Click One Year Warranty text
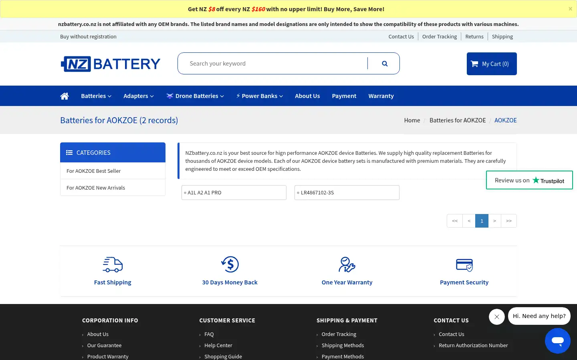Screen dimensions: 577x360 347,282
